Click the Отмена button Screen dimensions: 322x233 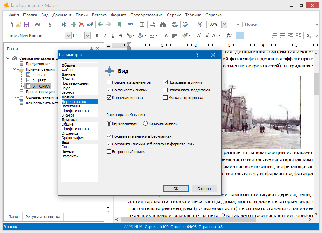tap(204, 188)
